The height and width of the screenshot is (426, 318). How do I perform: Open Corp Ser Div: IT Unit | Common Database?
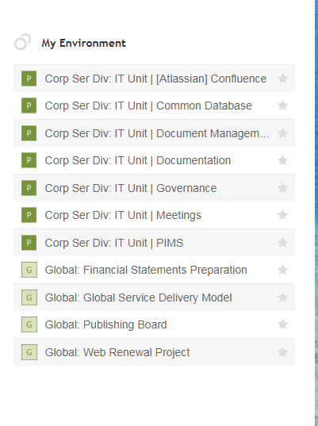point(148,106)
